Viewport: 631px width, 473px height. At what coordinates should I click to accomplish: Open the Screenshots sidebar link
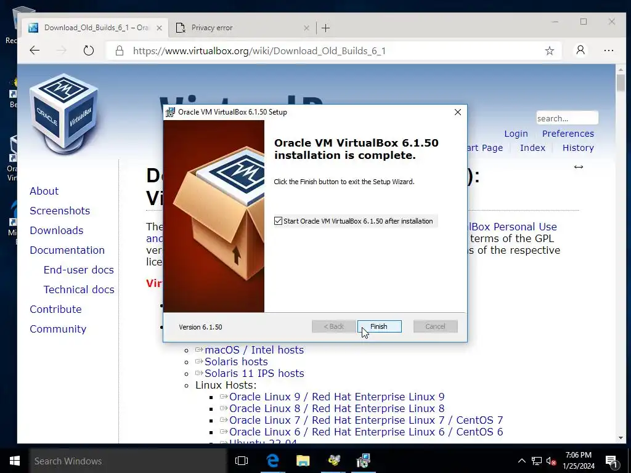pos(60,211)
